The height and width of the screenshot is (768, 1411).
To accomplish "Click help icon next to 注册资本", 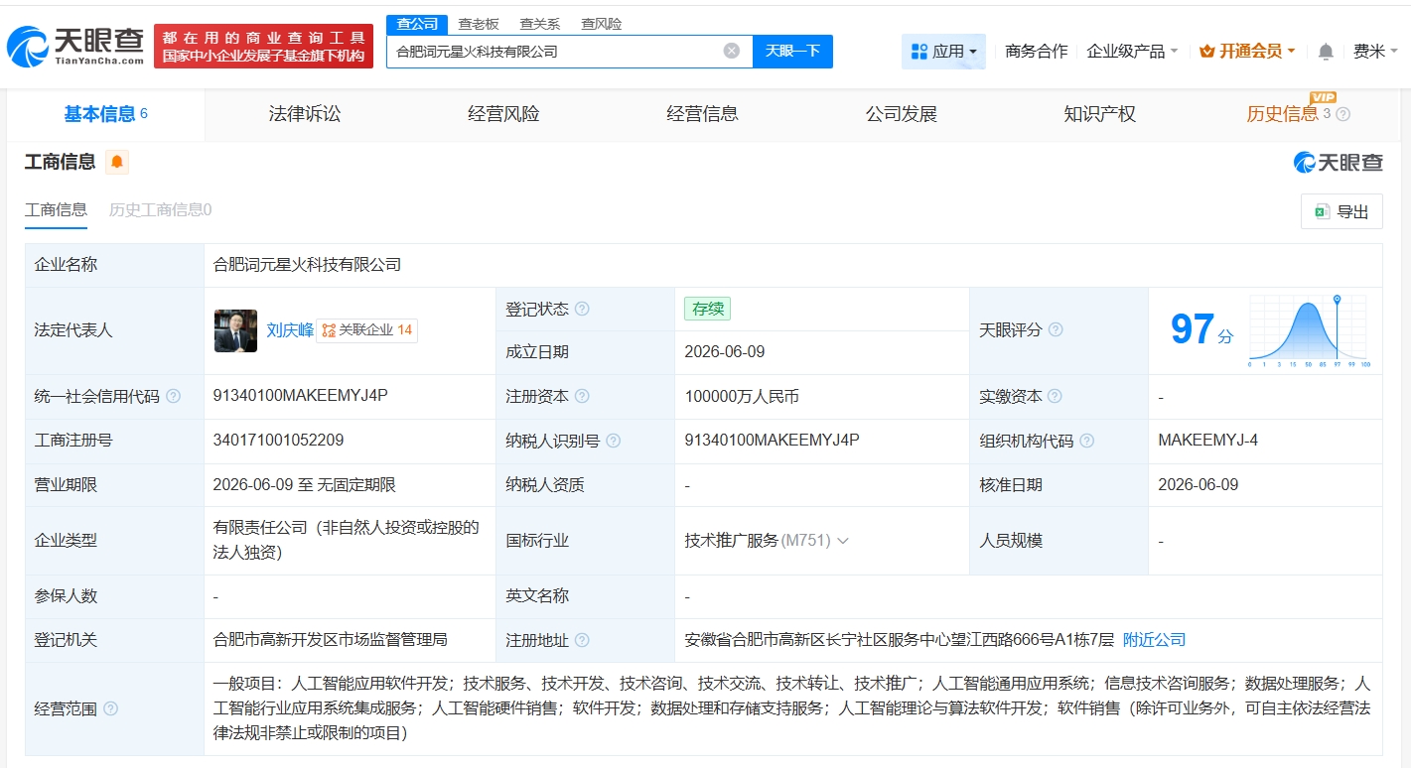I will tap(582, 396).
